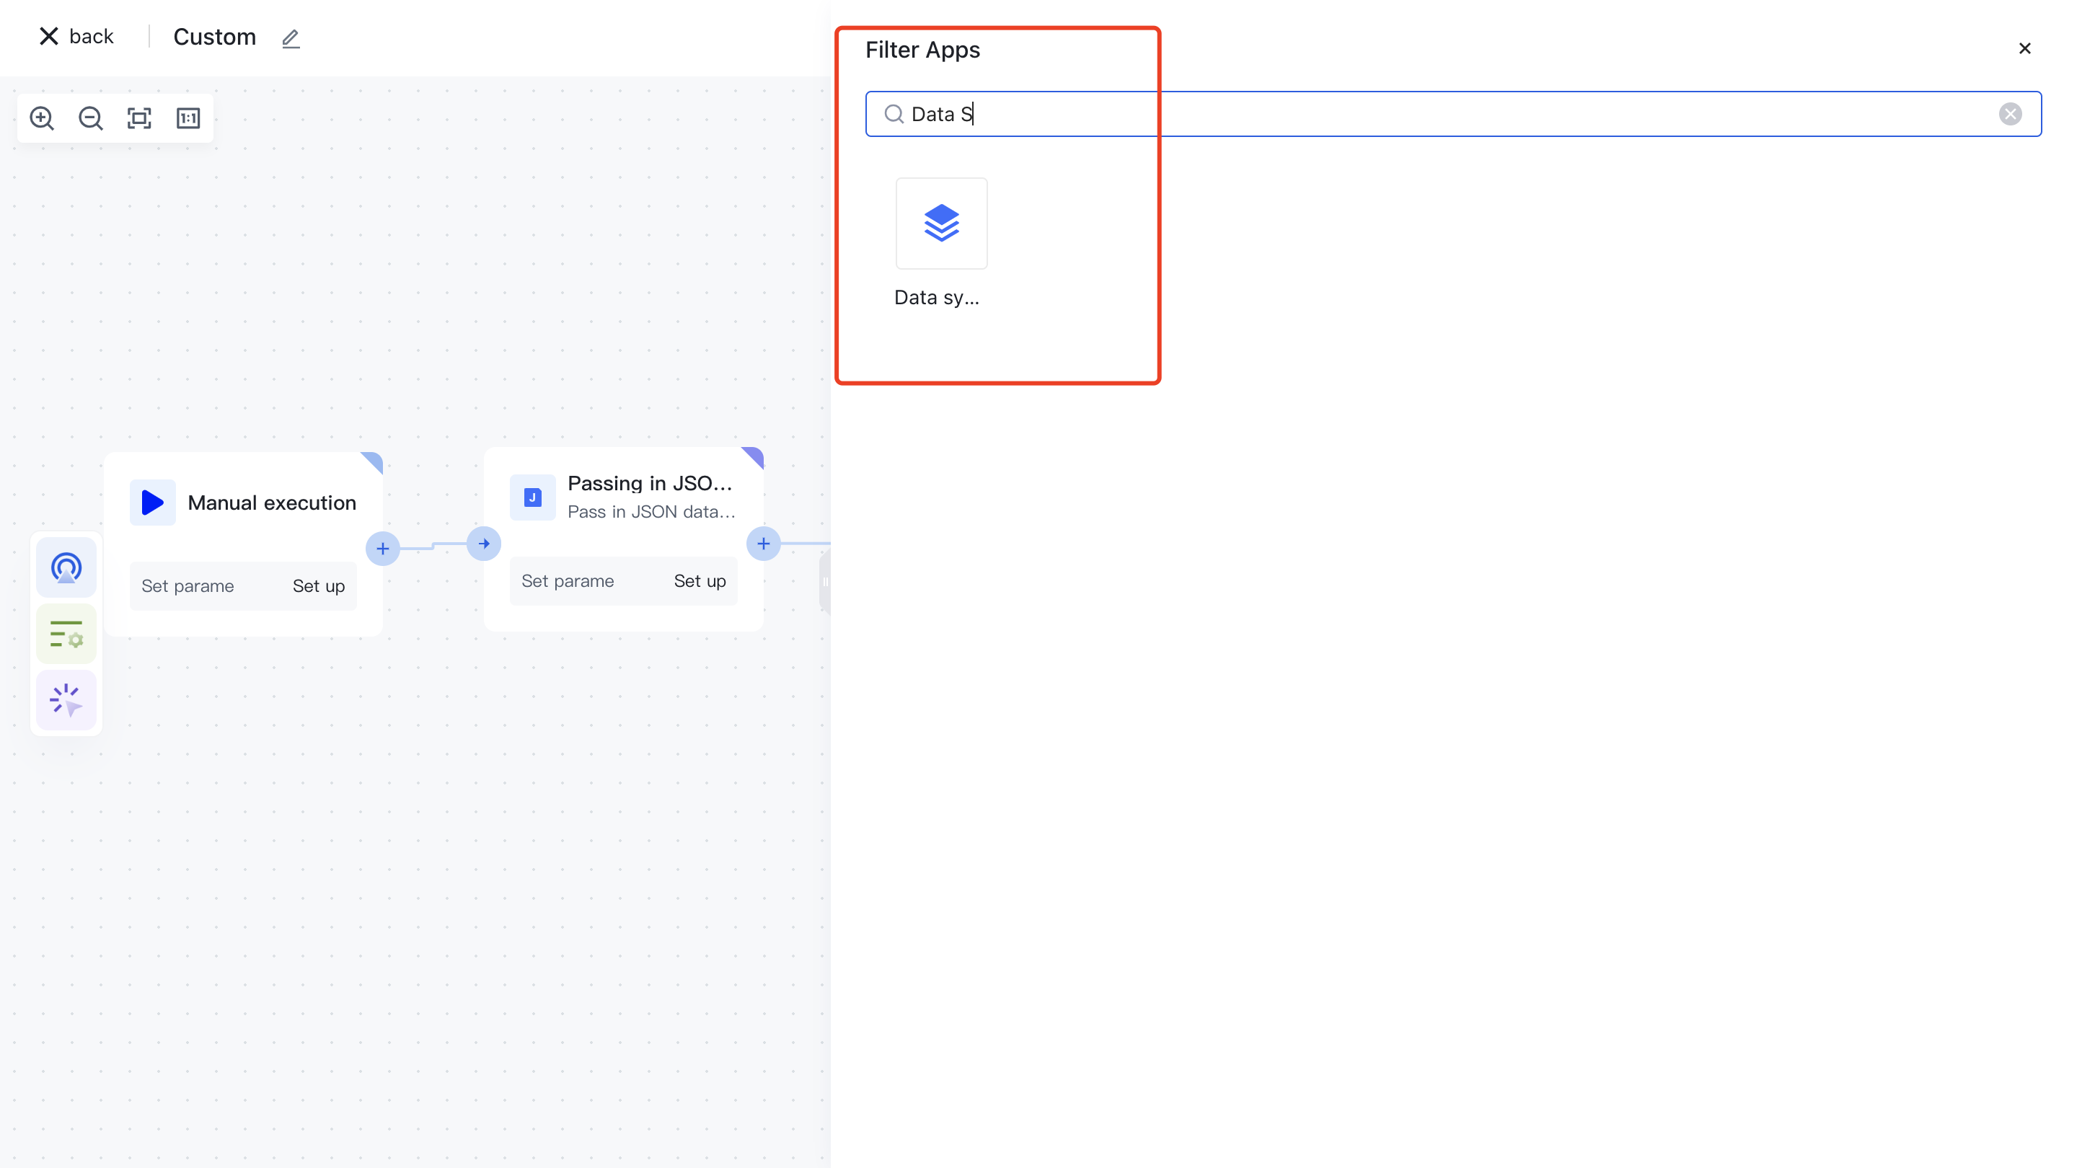Reset canvas zoom with the 1:1 icon

coord(188,118)
